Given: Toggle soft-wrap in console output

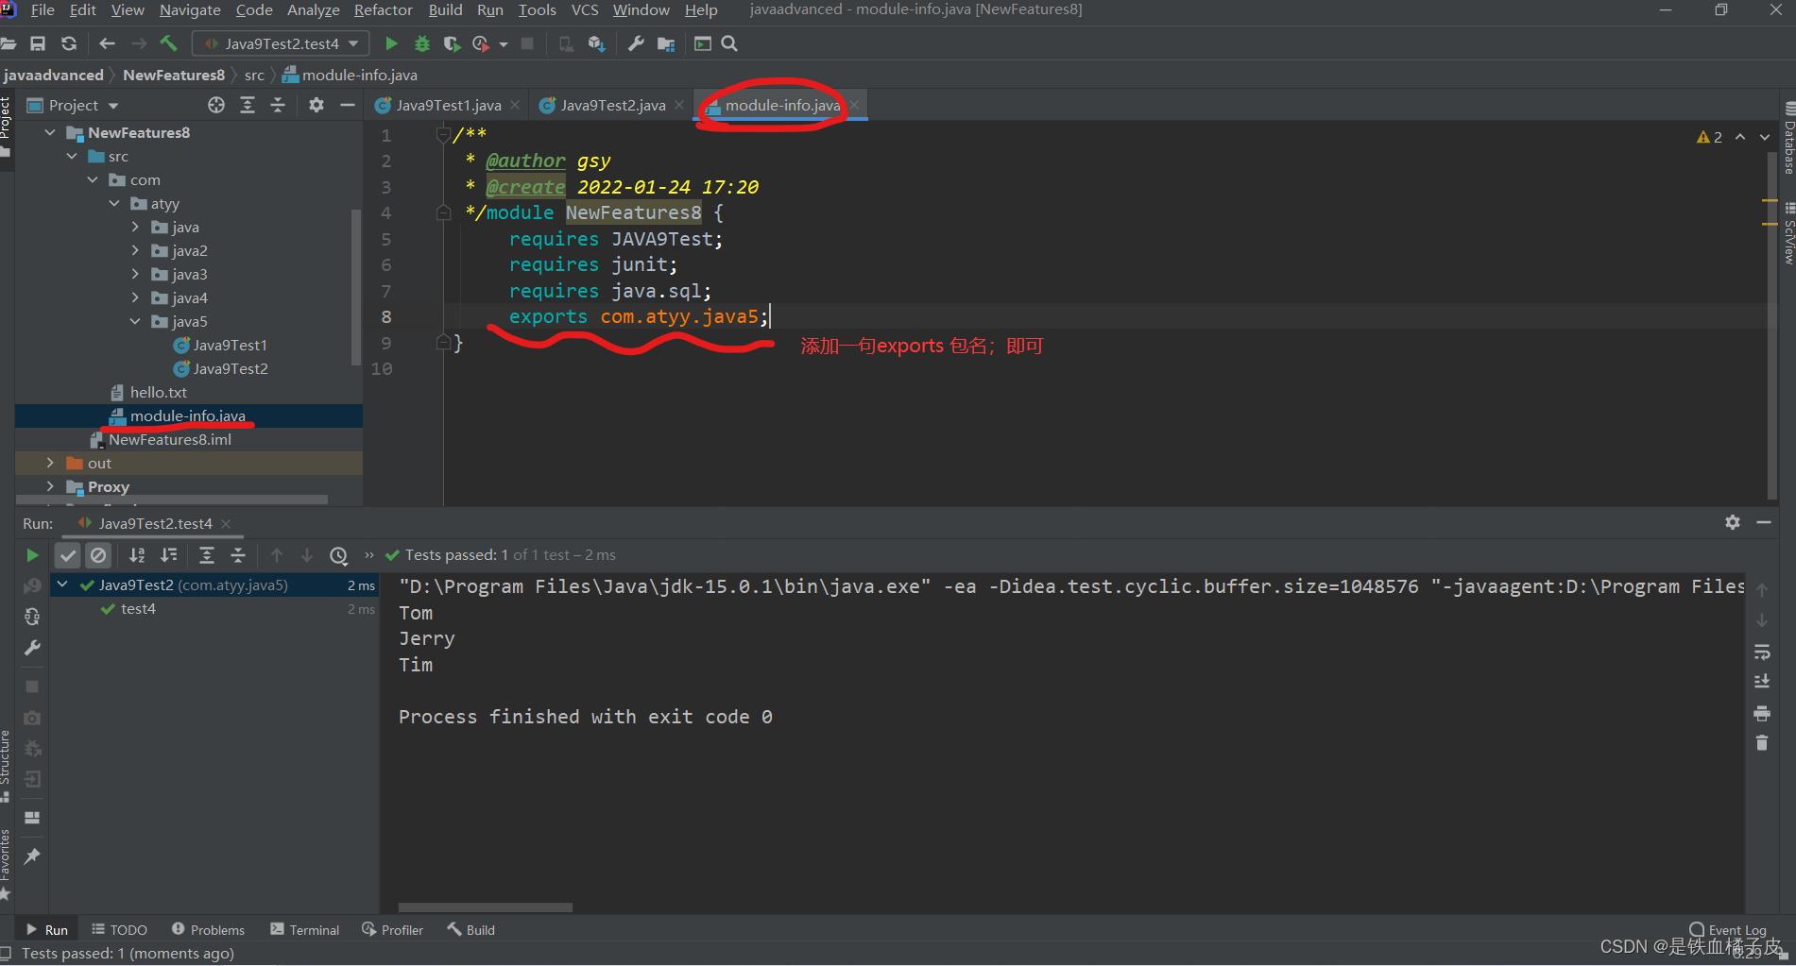Looking at the screenshot, I should tap(1762, 652).
